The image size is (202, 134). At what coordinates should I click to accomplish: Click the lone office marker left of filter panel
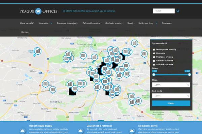pos(144,54)
